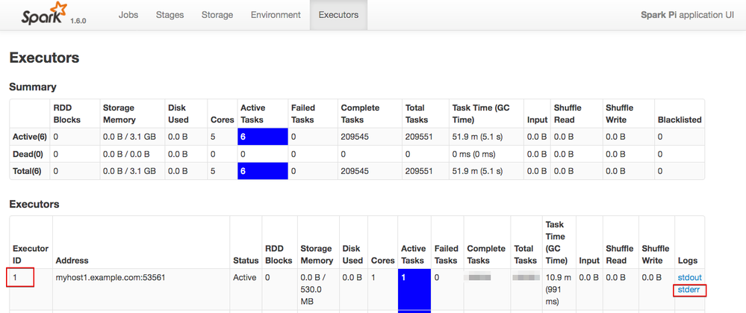
Task: Sort executors table by Address header
Action: point(72,261)
